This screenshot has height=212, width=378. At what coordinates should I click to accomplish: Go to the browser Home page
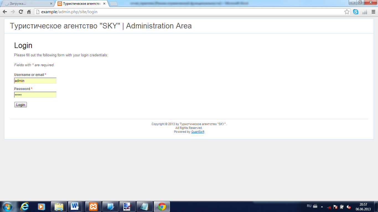point(29,12)
